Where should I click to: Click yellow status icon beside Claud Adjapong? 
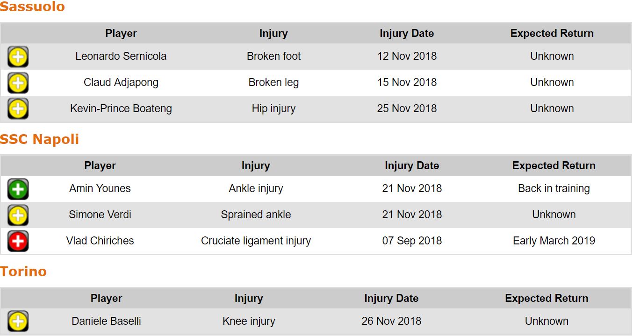point(18,83)
